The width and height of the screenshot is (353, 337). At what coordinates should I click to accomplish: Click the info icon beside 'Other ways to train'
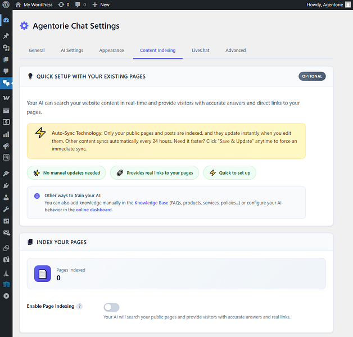point(37,196)
